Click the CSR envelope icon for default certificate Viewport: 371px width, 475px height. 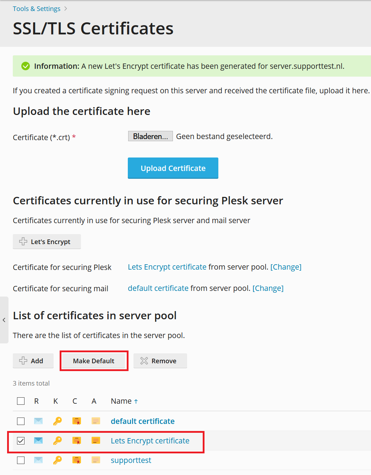38,421
